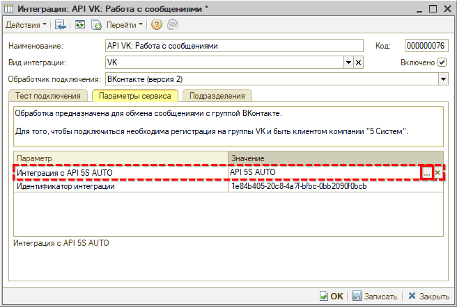Switch to the Подразделения tab
Screen dimensions: 457x307
pos(217,96)
